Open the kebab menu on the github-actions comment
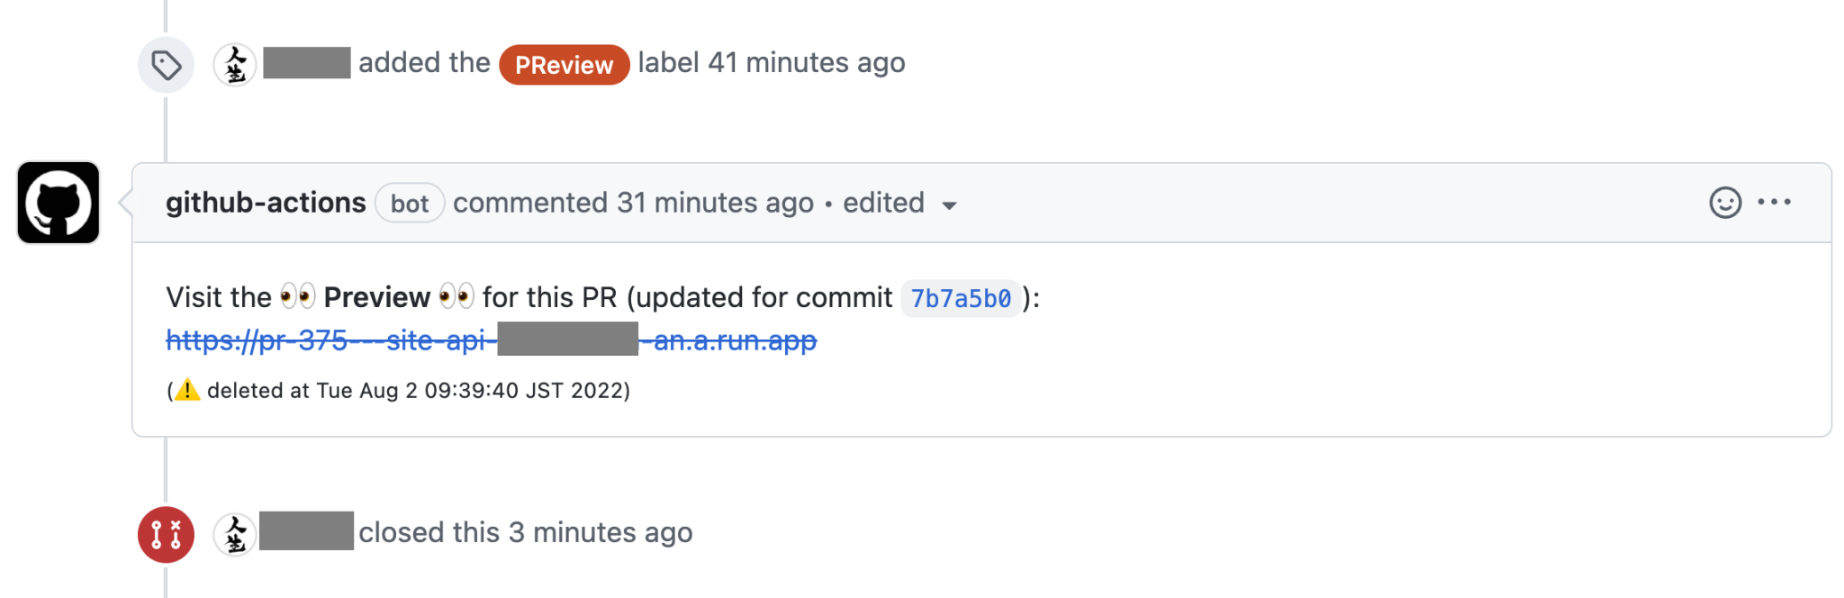 tap(1773, 203)
